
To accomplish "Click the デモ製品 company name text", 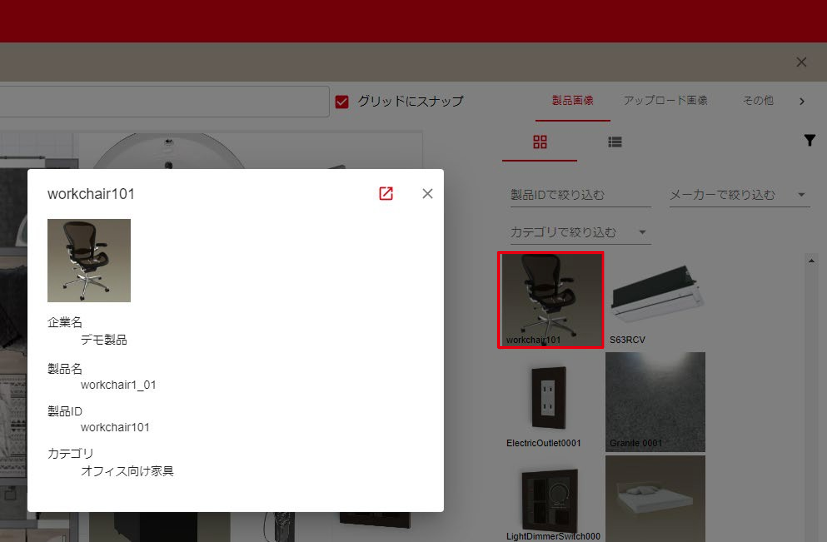I will [104, 340].
